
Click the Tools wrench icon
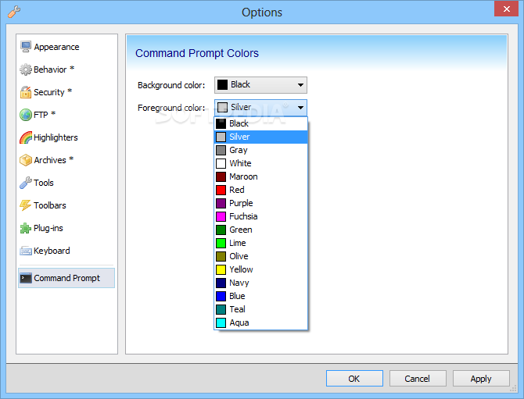pos(26,183)
